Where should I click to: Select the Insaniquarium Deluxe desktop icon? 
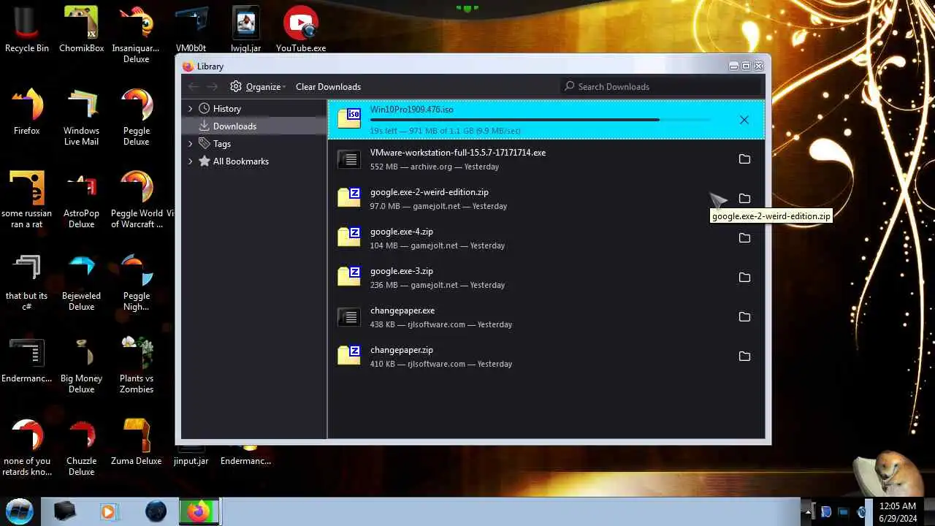[x=137, y=36]
